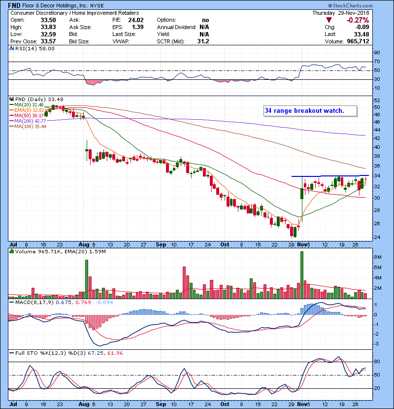Click the Aug label on price axis

[x=84, y=245]
